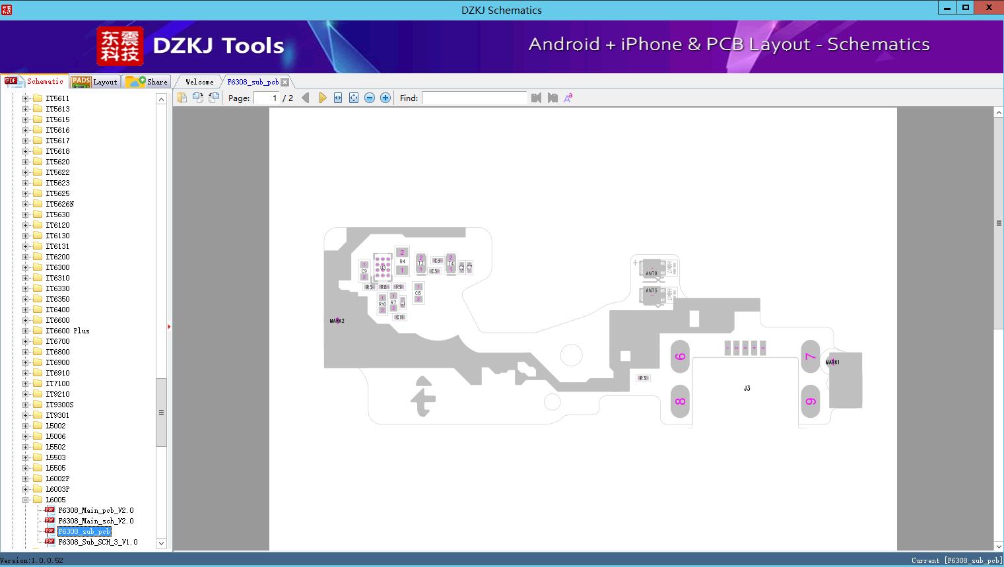
Task: Click the find next icon
Action: tap(552, 98)
